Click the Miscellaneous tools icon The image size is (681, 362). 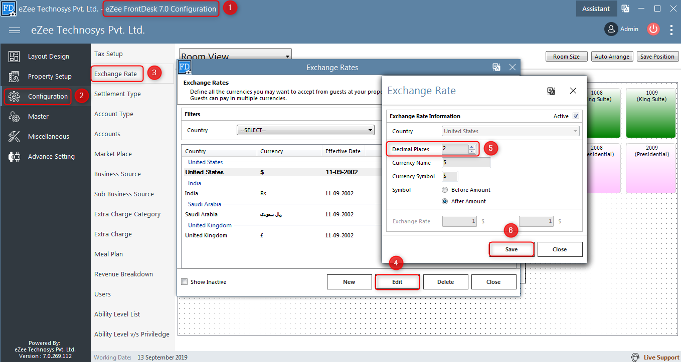[x=14, y=137]
